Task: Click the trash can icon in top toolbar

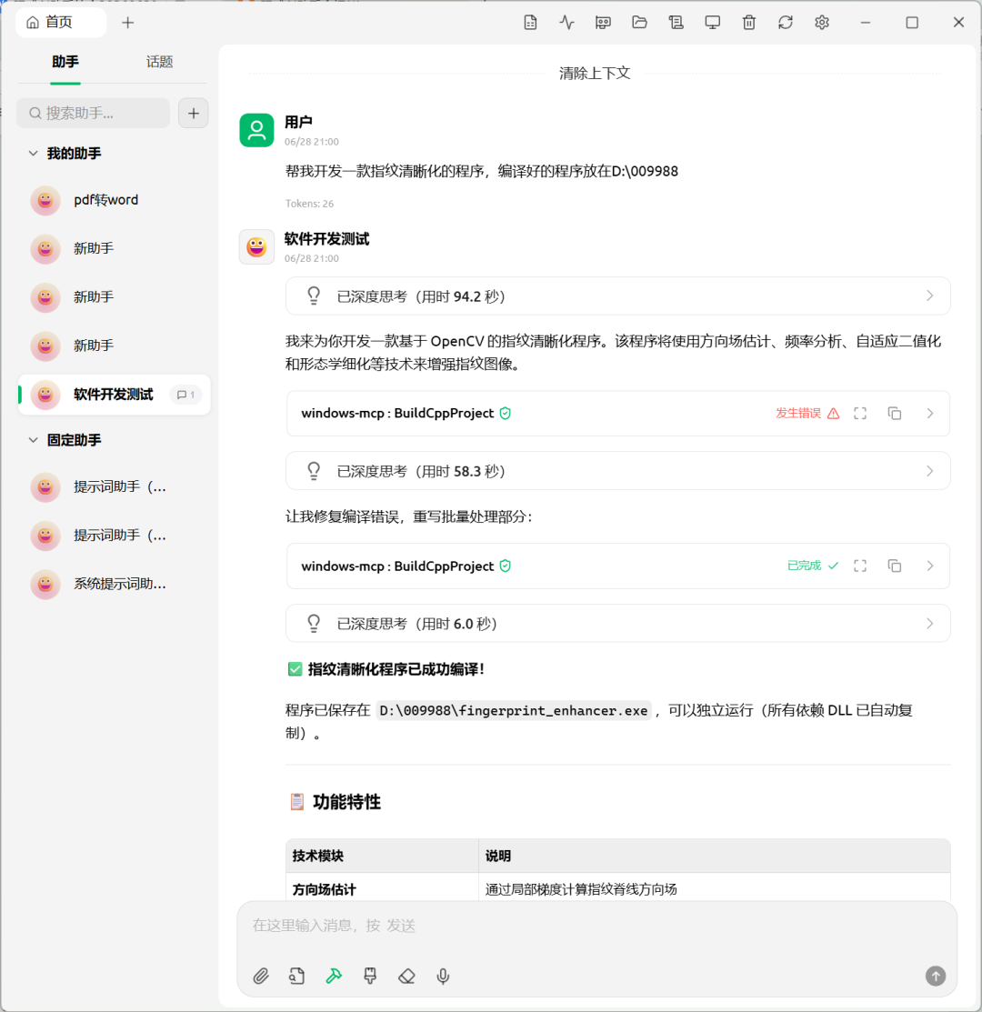Action: point(748,23)
